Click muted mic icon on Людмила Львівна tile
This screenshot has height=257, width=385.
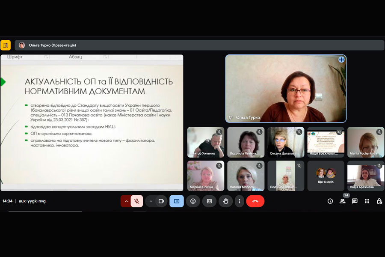(x=259, y=132)
